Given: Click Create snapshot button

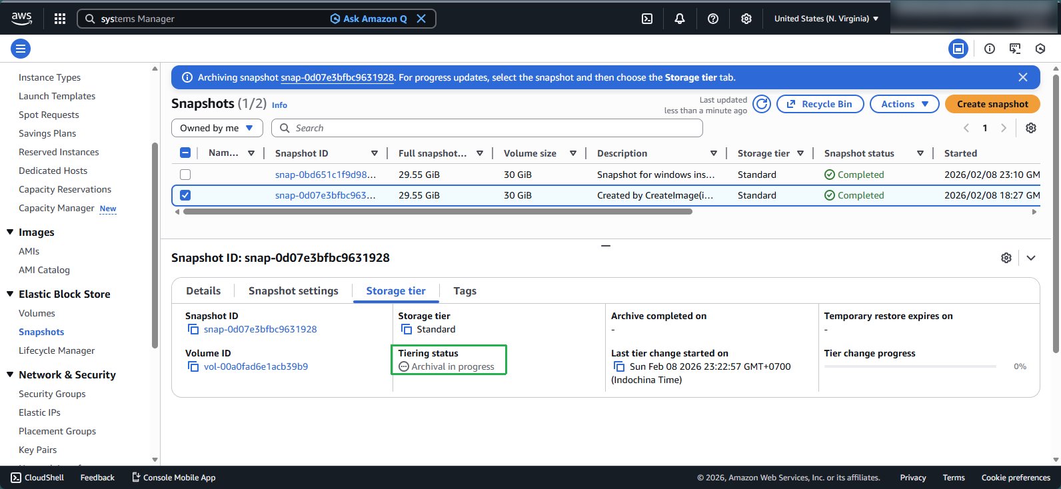Looking at the screenshot, I should (992, 104).
